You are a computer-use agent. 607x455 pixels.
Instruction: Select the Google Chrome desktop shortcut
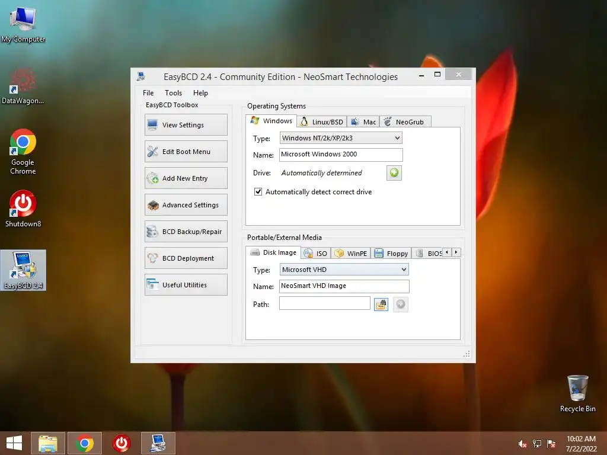[x=23, y=151]
